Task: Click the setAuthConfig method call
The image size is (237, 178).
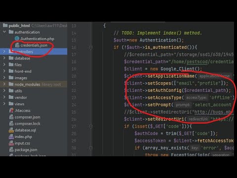Action: [x=164, y=90]
